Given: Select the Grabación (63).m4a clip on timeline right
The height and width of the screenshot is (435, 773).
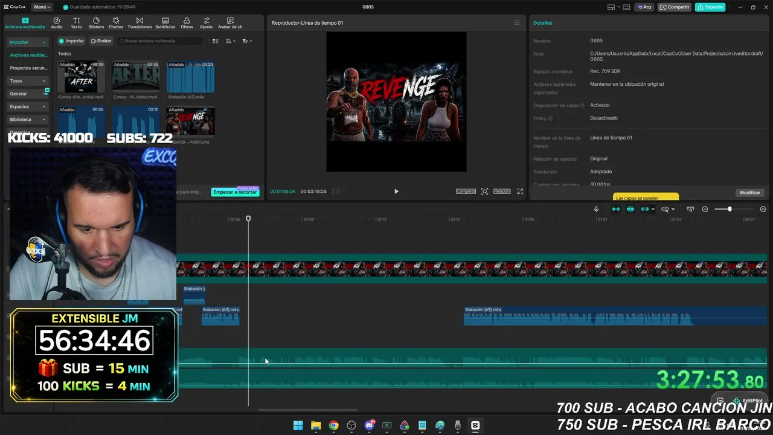Looking at the screenshot, I should 615,316.
